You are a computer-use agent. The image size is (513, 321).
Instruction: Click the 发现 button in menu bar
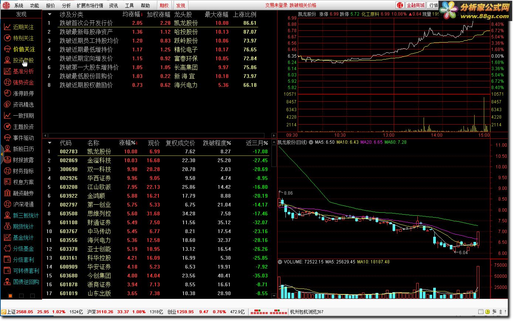coord(181,6)
